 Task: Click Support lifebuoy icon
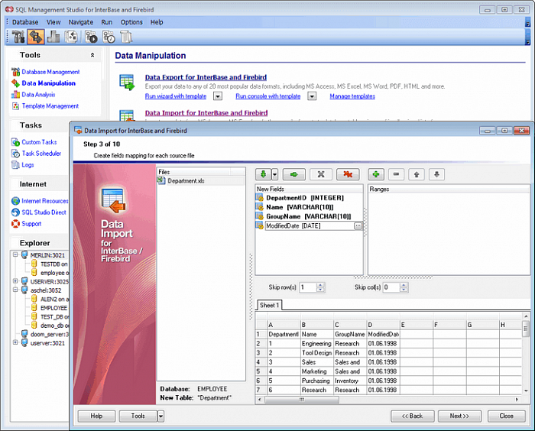pyautogui.click(x=15, y=223)
